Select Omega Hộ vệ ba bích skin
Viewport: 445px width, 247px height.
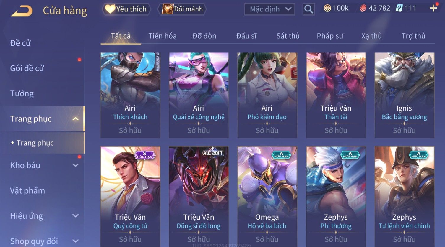pyautogui.click(x=267, y=197)
